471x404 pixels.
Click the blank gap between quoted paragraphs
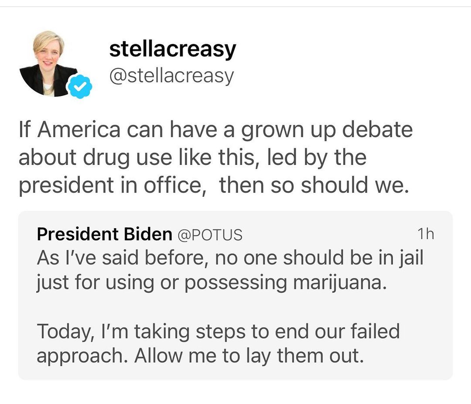click(x=235, y=307)
